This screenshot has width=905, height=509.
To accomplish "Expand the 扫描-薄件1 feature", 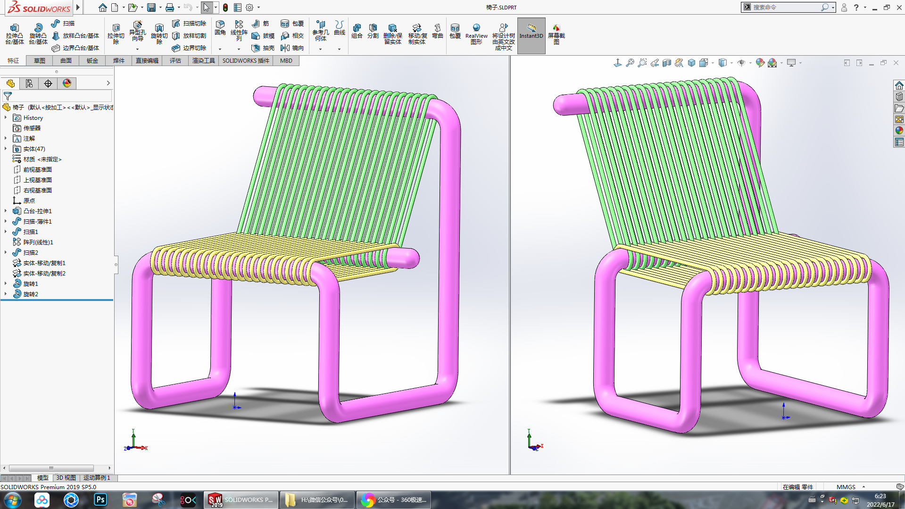I will pyautogui.click(x=6, y=221).
